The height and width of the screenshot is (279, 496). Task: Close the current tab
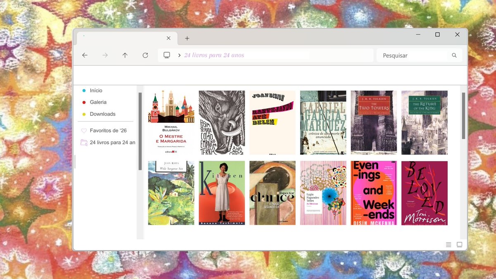click(x=168, y=38)
